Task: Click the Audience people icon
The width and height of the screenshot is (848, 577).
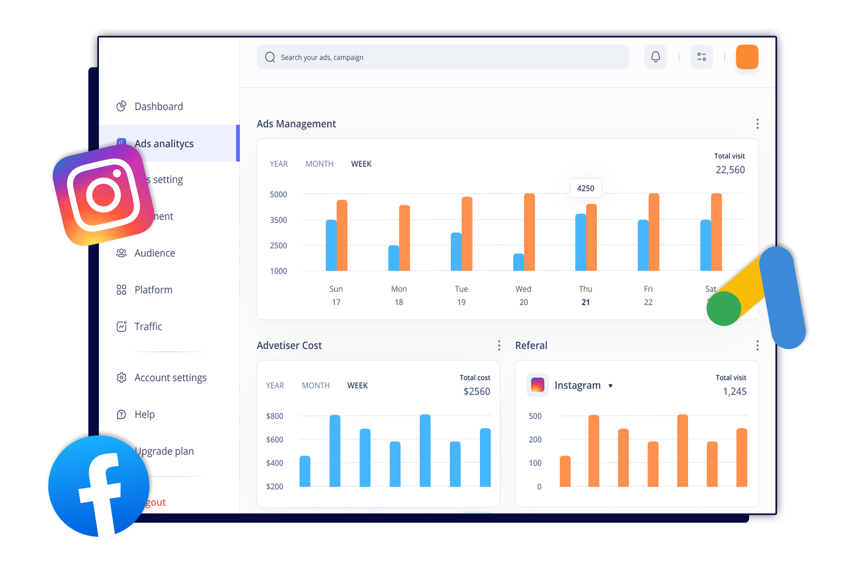Action: (122, 253)
